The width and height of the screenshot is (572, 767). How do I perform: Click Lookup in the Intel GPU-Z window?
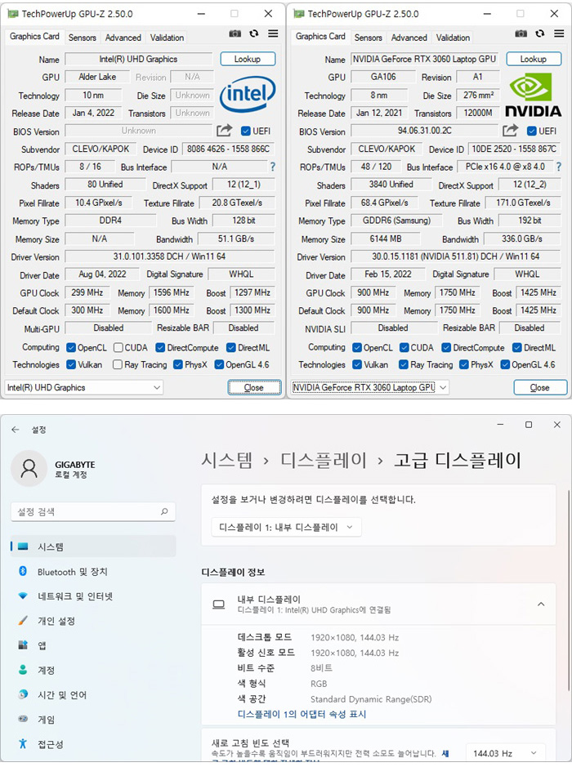[x=248, y=59]
